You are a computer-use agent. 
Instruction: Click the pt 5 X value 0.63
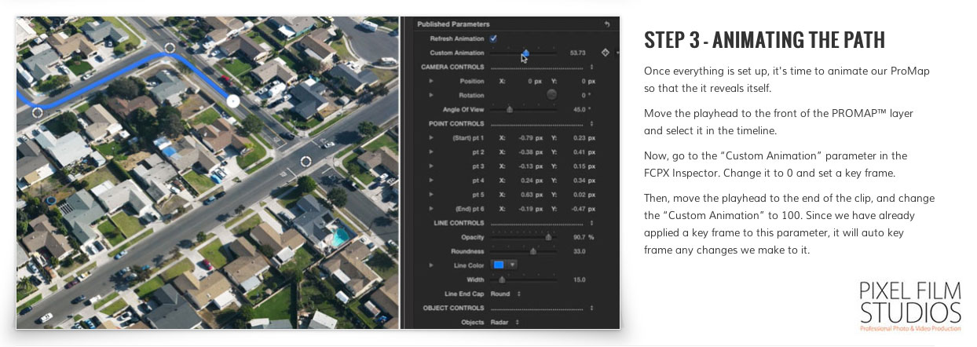(x=527, y=195)
